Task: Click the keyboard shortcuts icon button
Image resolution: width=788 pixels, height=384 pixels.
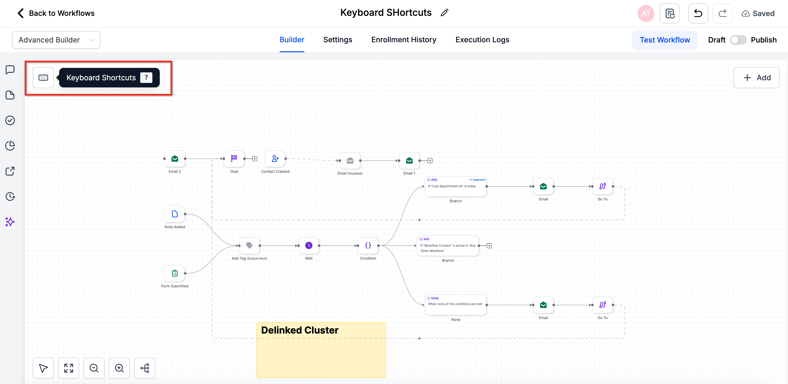Action: pos(43,77)
